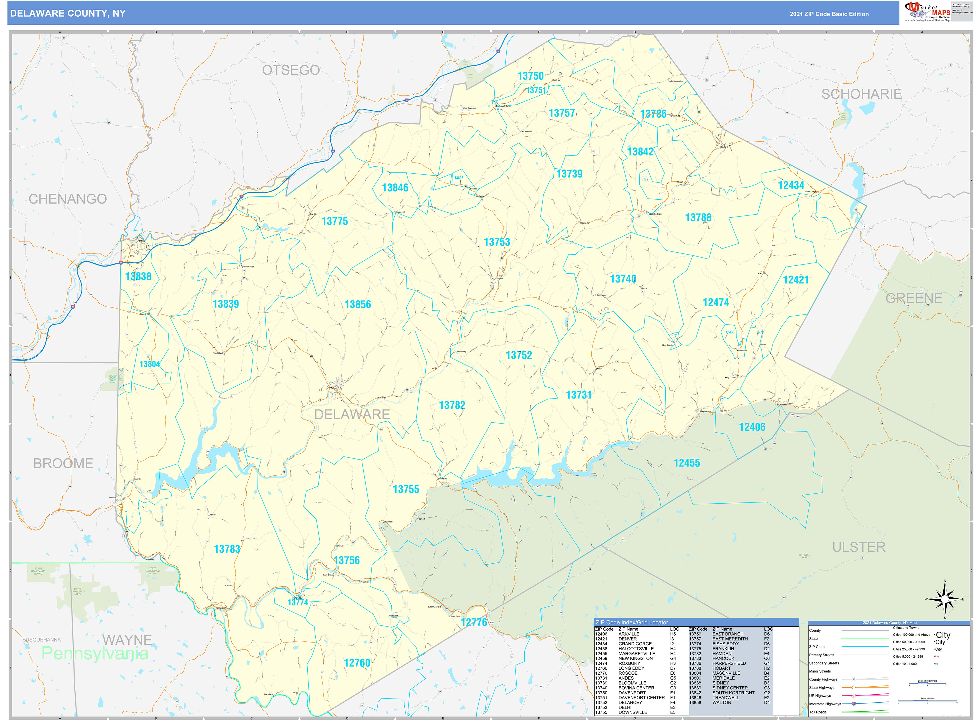Click the large DELAWARE county label on map
978x721 pixels.
[352, 415]
